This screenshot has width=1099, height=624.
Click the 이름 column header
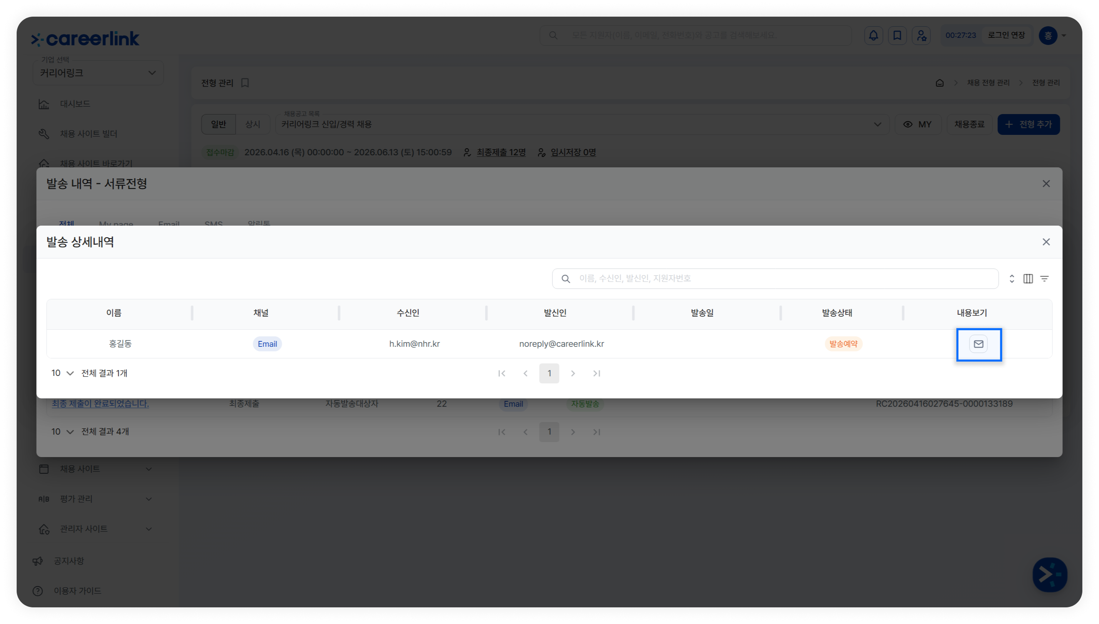point(114,313)
